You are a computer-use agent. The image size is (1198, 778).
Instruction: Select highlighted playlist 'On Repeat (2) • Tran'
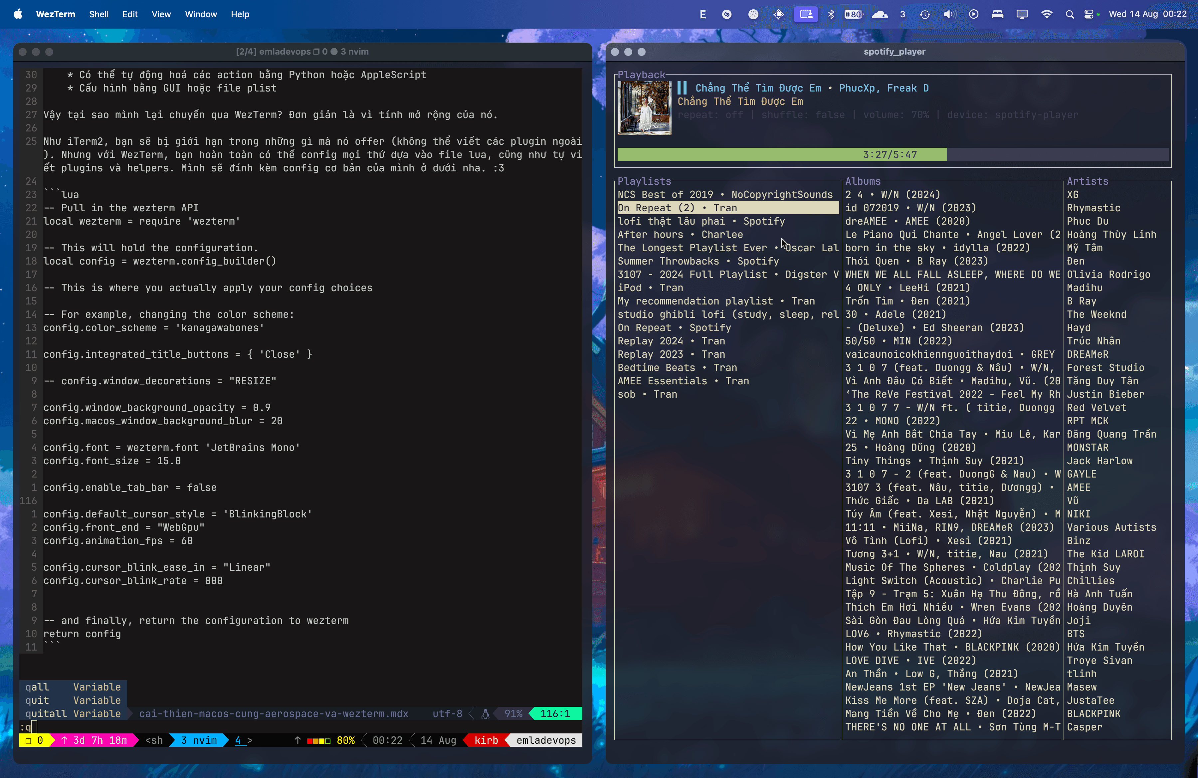pyautogui.click(x=728, y=208)
